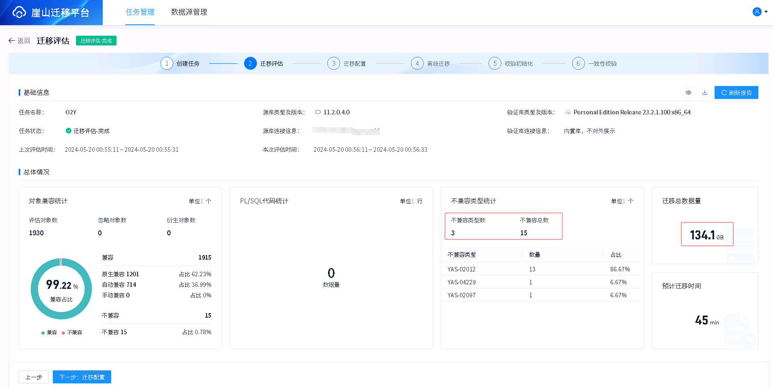Viewport: 773px width, 389px height.
Task: Open the user avatar icon menu
Action: pos(757,12)
